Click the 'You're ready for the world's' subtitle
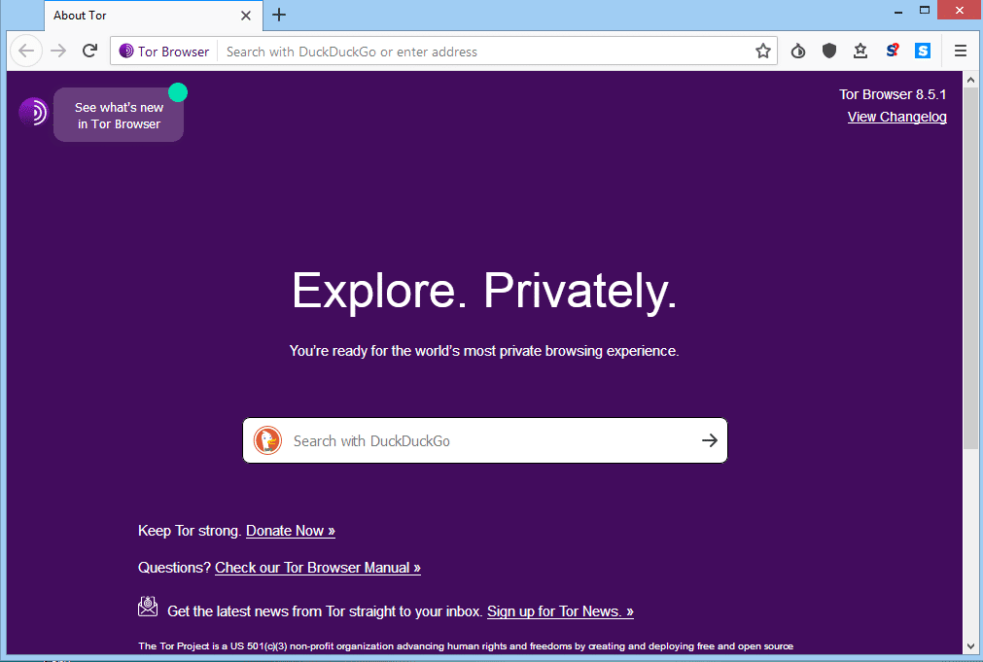 click(x=484, y=351)
